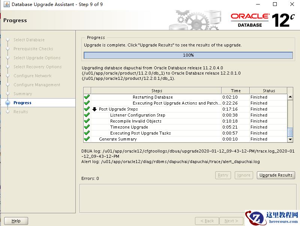Maximize the Database Upgrade Assistant window
The height and width of the screenshot is (226, 300).
[275, 4]
